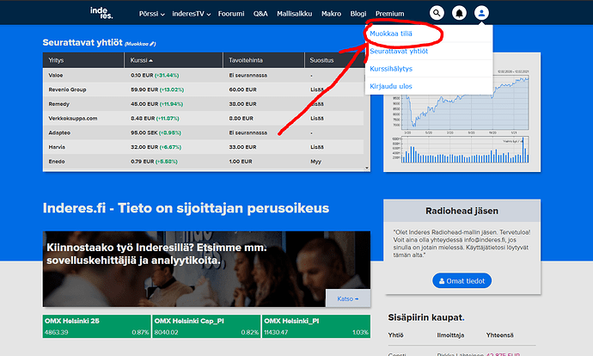593x356 pixels.
Task: Open the Mallisalkku navigation link
Action: click(x=294, y=14)
